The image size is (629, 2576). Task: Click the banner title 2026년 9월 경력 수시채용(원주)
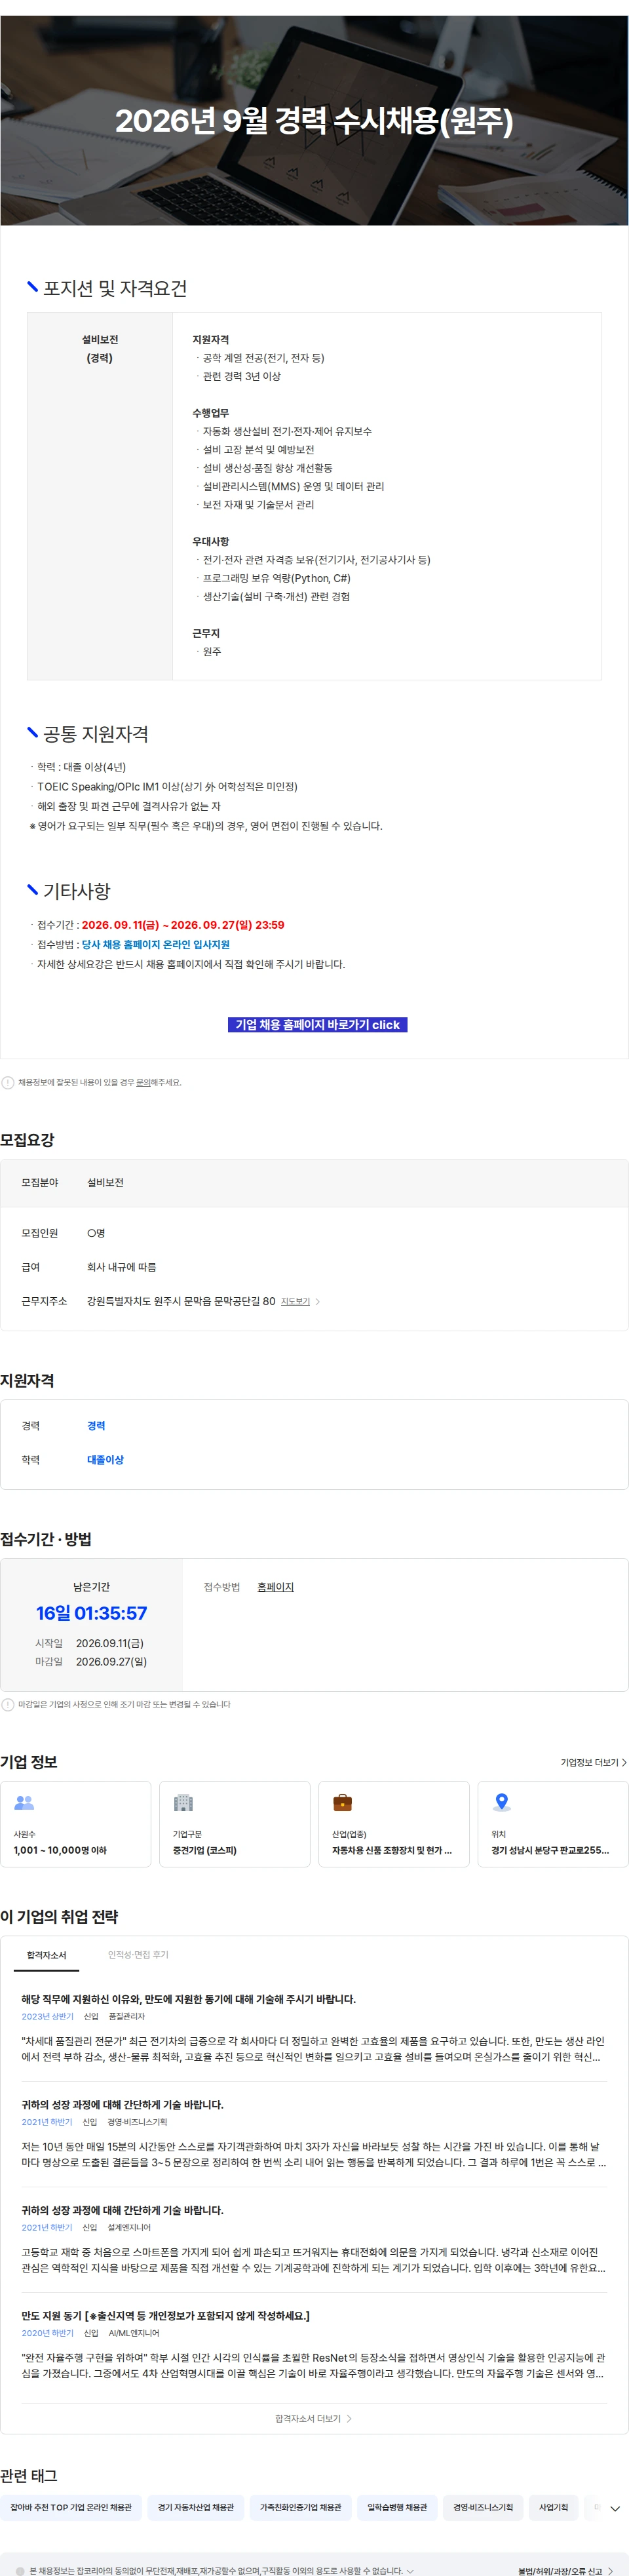pyautogui.click(x=314, y=121)
